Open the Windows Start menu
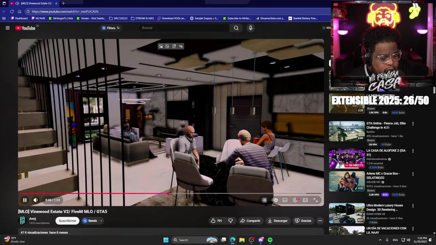The image size is (436, 245). (166, 240)
